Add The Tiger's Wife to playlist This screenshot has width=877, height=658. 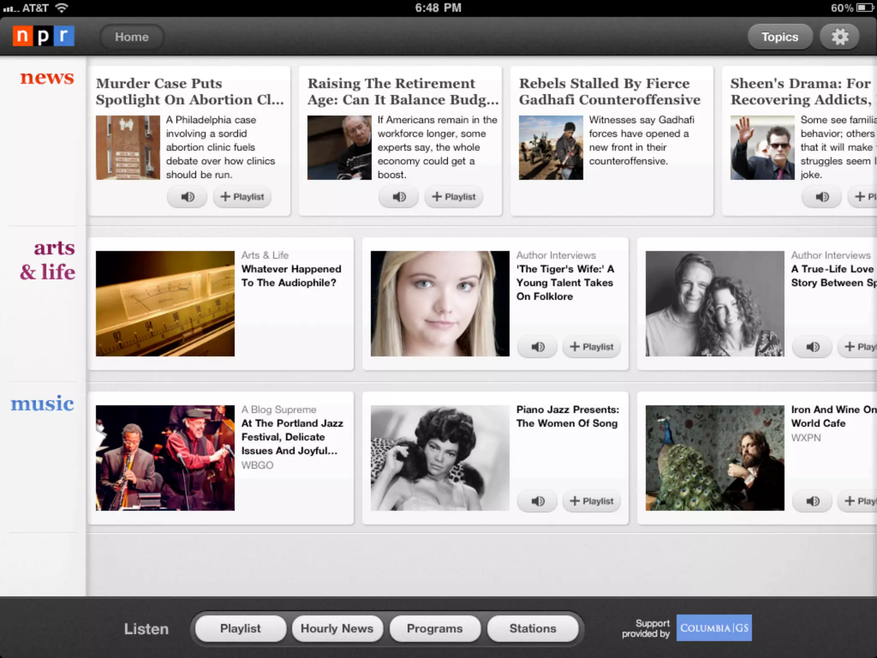[592, 347]
